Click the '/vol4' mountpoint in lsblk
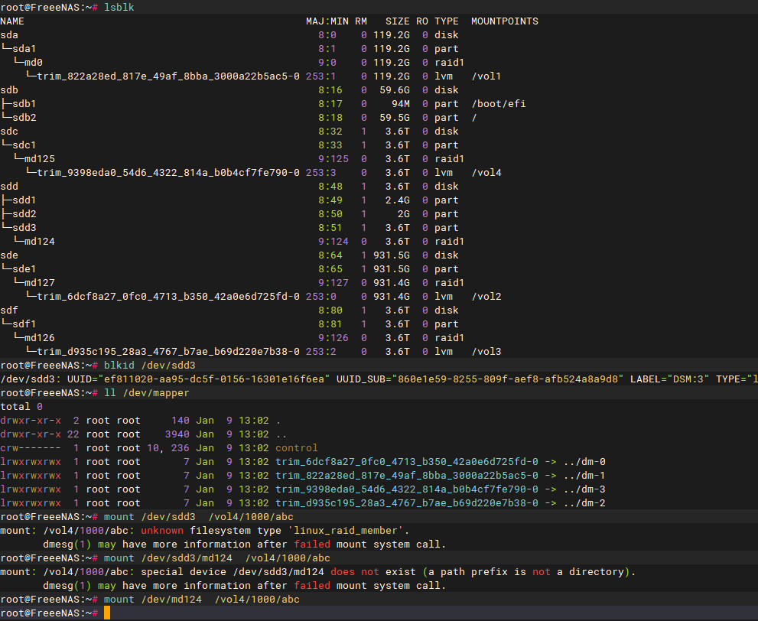The image size is (758, 621). [486, 173]
